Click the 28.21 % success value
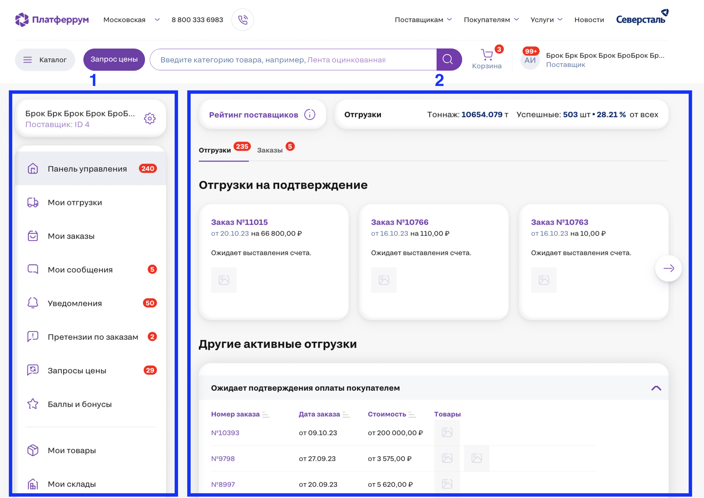The image size is (704, 498). pyautogui.click(x=611, y=114)
